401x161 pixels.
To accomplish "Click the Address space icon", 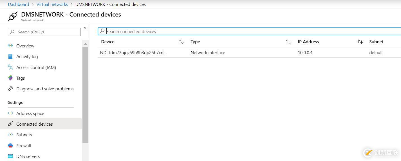I will coord(10,113).
